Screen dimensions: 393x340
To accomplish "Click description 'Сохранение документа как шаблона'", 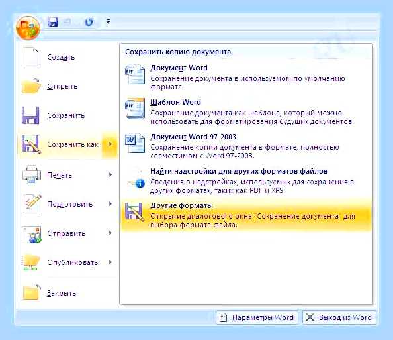I will 252,117.
